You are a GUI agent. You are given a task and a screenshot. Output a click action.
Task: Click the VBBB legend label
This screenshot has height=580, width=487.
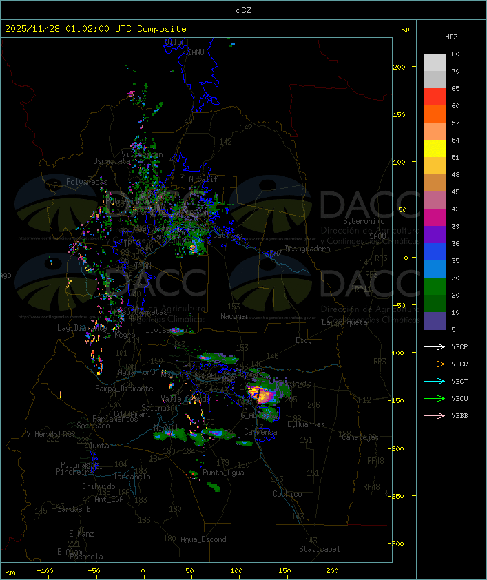tap(459, 416)
